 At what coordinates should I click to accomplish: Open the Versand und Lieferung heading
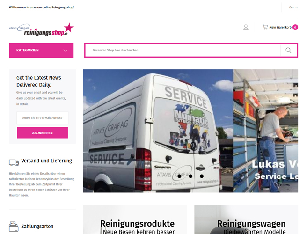click(47, 161)
